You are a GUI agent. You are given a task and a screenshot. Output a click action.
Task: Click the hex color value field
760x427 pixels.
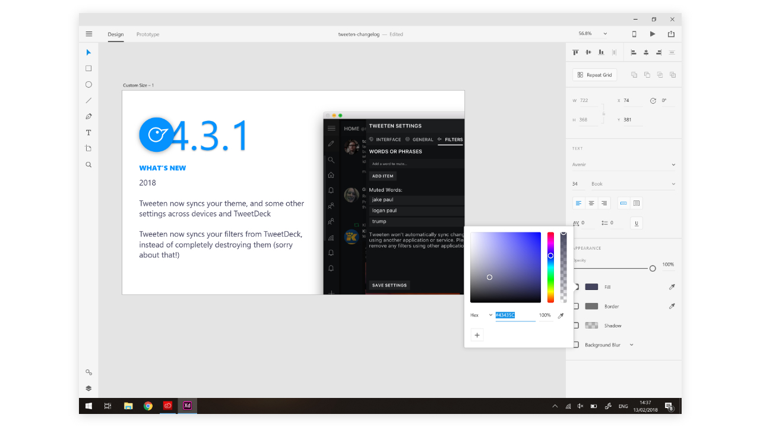(x=515, y=315)
